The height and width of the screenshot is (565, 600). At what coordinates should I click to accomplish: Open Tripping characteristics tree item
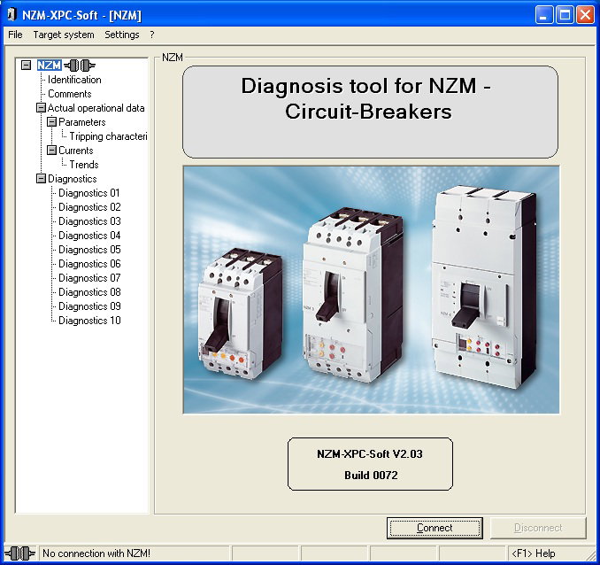108,136
